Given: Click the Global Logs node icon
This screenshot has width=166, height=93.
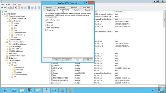Looking at the screenshot, I should tap(7, 58).
